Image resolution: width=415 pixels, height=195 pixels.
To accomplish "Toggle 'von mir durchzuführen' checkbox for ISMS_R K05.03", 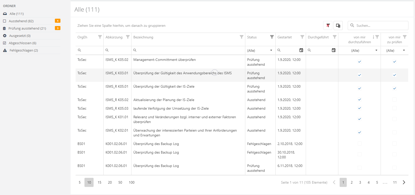I will coord(359,108).
